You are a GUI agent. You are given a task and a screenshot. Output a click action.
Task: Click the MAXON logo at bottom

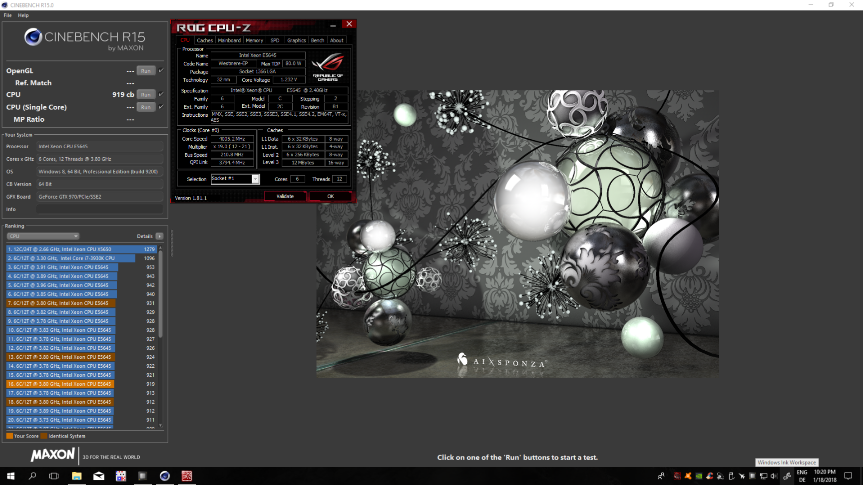click(52, 455)
